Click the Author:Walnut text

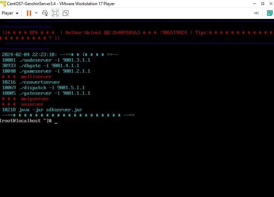click(x=83, y=32)
